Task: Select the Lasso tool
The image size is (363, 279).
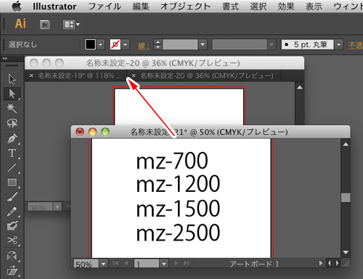Action: [x=12, y=123]
